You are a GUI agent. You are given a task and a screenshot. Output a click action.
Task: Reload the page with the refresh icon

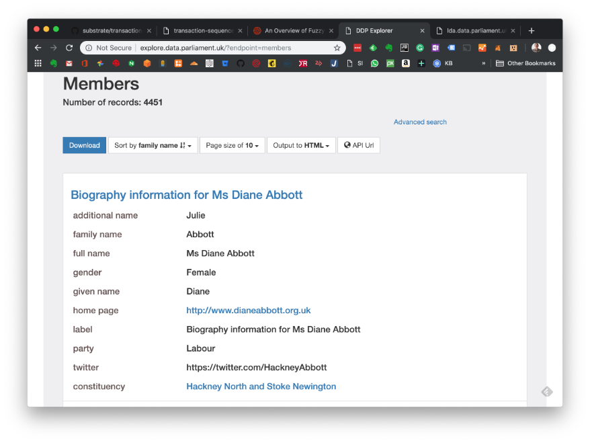[69, 48]
